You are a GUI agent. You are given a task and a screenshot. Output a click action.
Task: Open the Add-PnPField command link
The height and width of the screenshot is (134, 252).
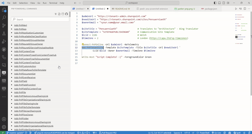click(x=20, y=81)
